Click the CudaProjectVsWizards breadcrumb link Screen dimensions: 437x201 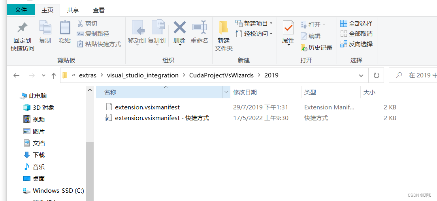(x=222, y=75)
